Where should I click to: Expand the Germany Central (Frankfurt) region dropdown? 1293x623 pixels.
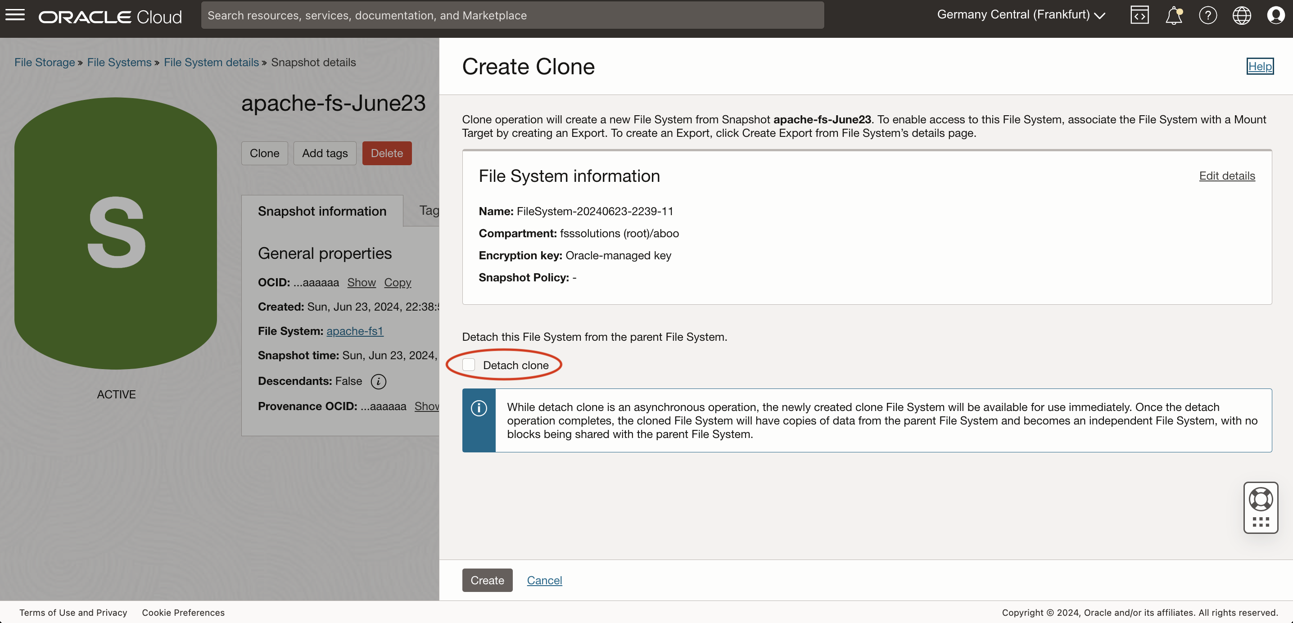click(1021, 15)
